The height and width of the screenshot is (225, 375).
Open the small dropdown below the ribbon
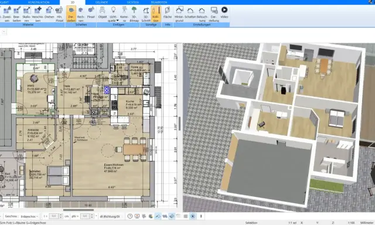pyautogui.click(x=4, y=32)
